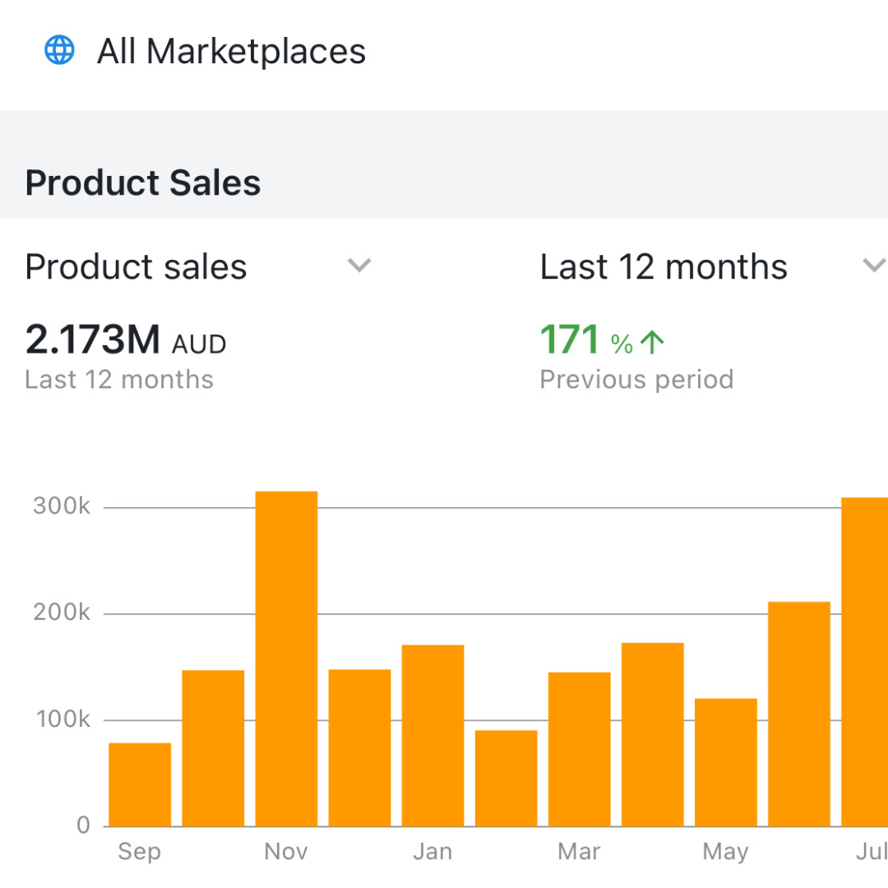The height and width of the screenshot is (888, 888).
Task: Click the chevron beside Product sales
Action: pos(359,266)
